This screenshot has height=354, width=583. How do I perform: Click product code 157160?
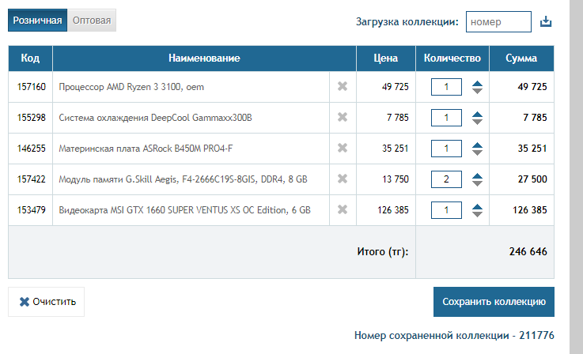coord(31,87)
